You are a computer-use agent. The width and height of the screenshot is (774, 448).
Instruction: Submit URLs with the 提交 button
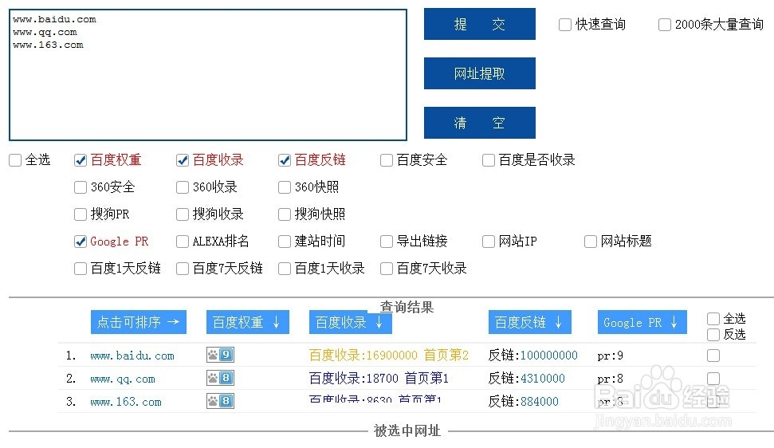[x=479, y=24]
